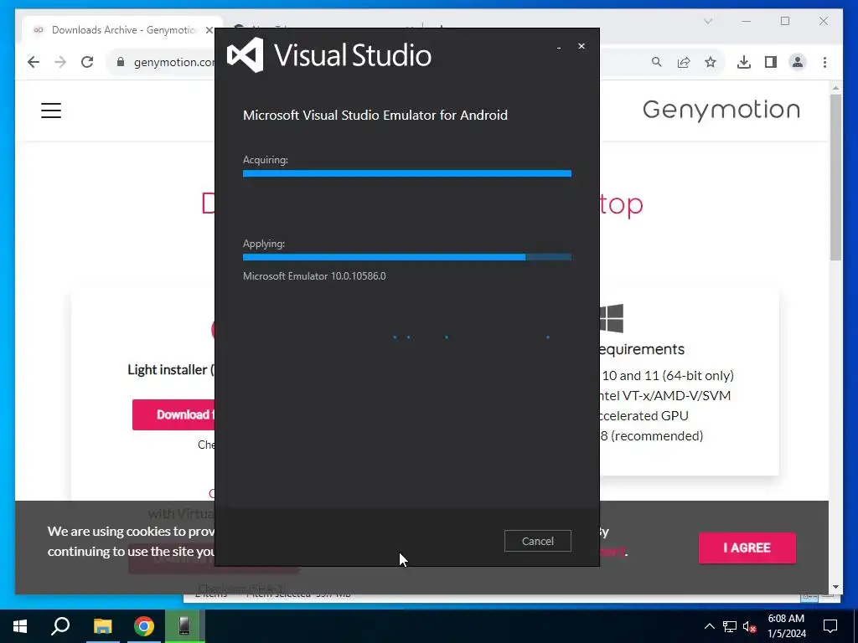Switch to Chrome from taskbar

click(144, 626)
